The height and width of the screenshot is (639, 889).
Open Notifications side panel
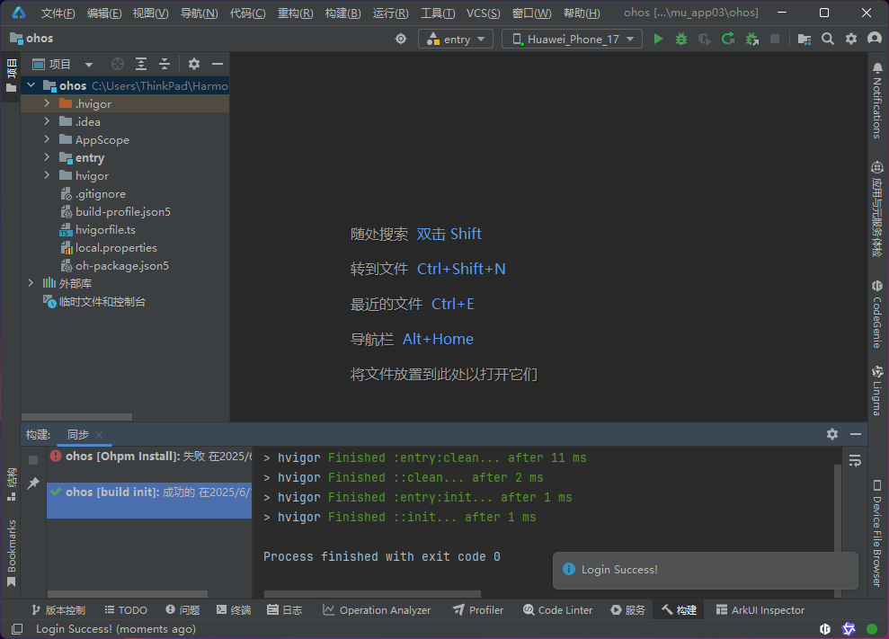(877, 101)
